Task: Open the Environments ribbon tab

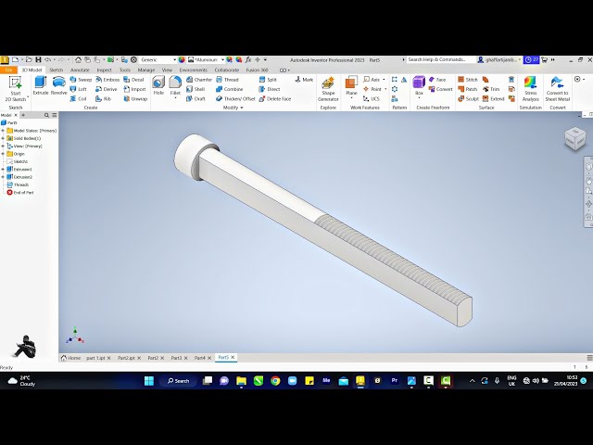Action: 194,70
